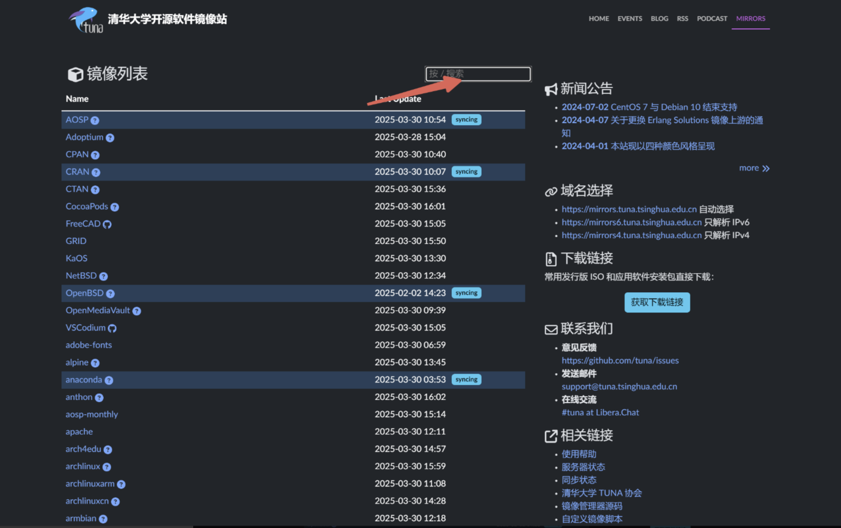Screen dimensions: 841x528
Task: Open the BLOG page from navigation
Action: (659, 19)
